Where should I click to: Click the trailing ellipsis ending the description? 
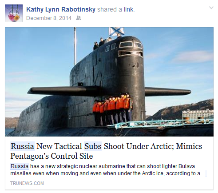tap(203, 173)
